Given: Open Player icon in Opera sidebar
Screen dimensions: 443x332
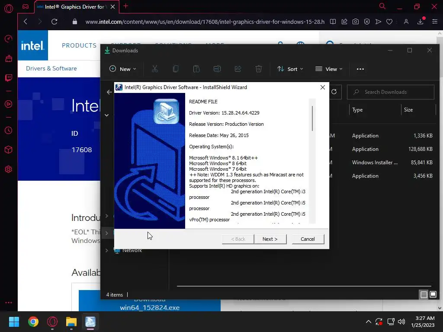Looking at the screenshot, I should 9,104.
